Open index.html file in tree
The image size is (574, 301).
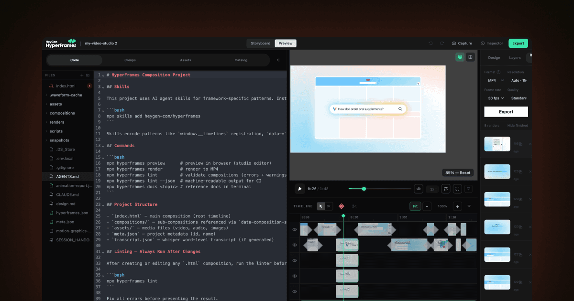66,86
